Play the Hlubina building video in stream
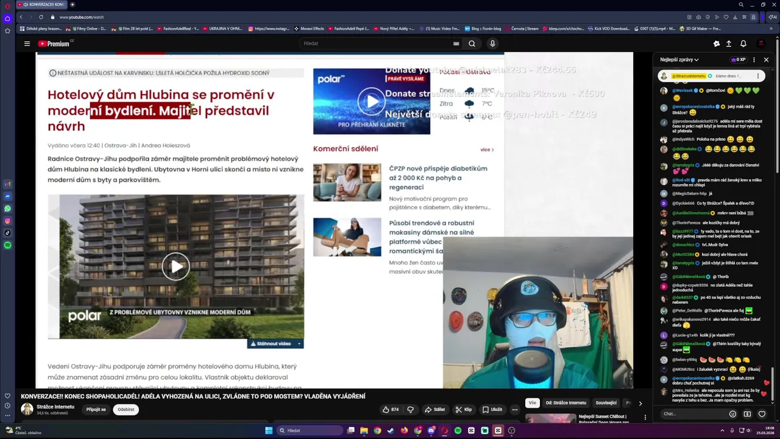The height and width of the screenshot is (439, 780). click(175, 266)
